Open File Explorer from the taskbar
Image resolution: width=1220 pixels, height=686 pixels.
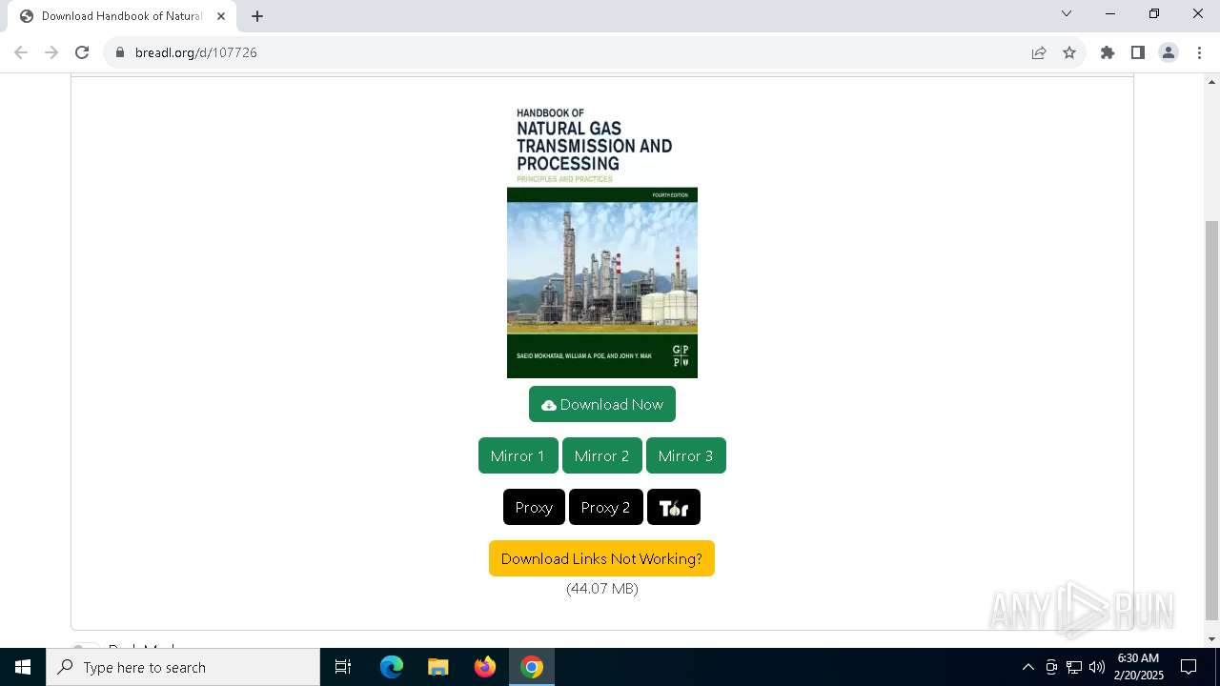437,667
